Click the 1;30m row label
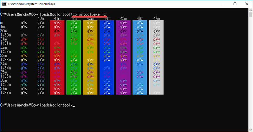This screenshot has height=132, width=253. (6, 35)
